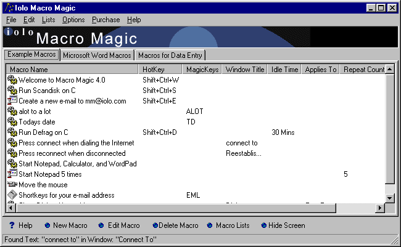
Task: Click the Edit Macro text label
Action: coord(124,225)
